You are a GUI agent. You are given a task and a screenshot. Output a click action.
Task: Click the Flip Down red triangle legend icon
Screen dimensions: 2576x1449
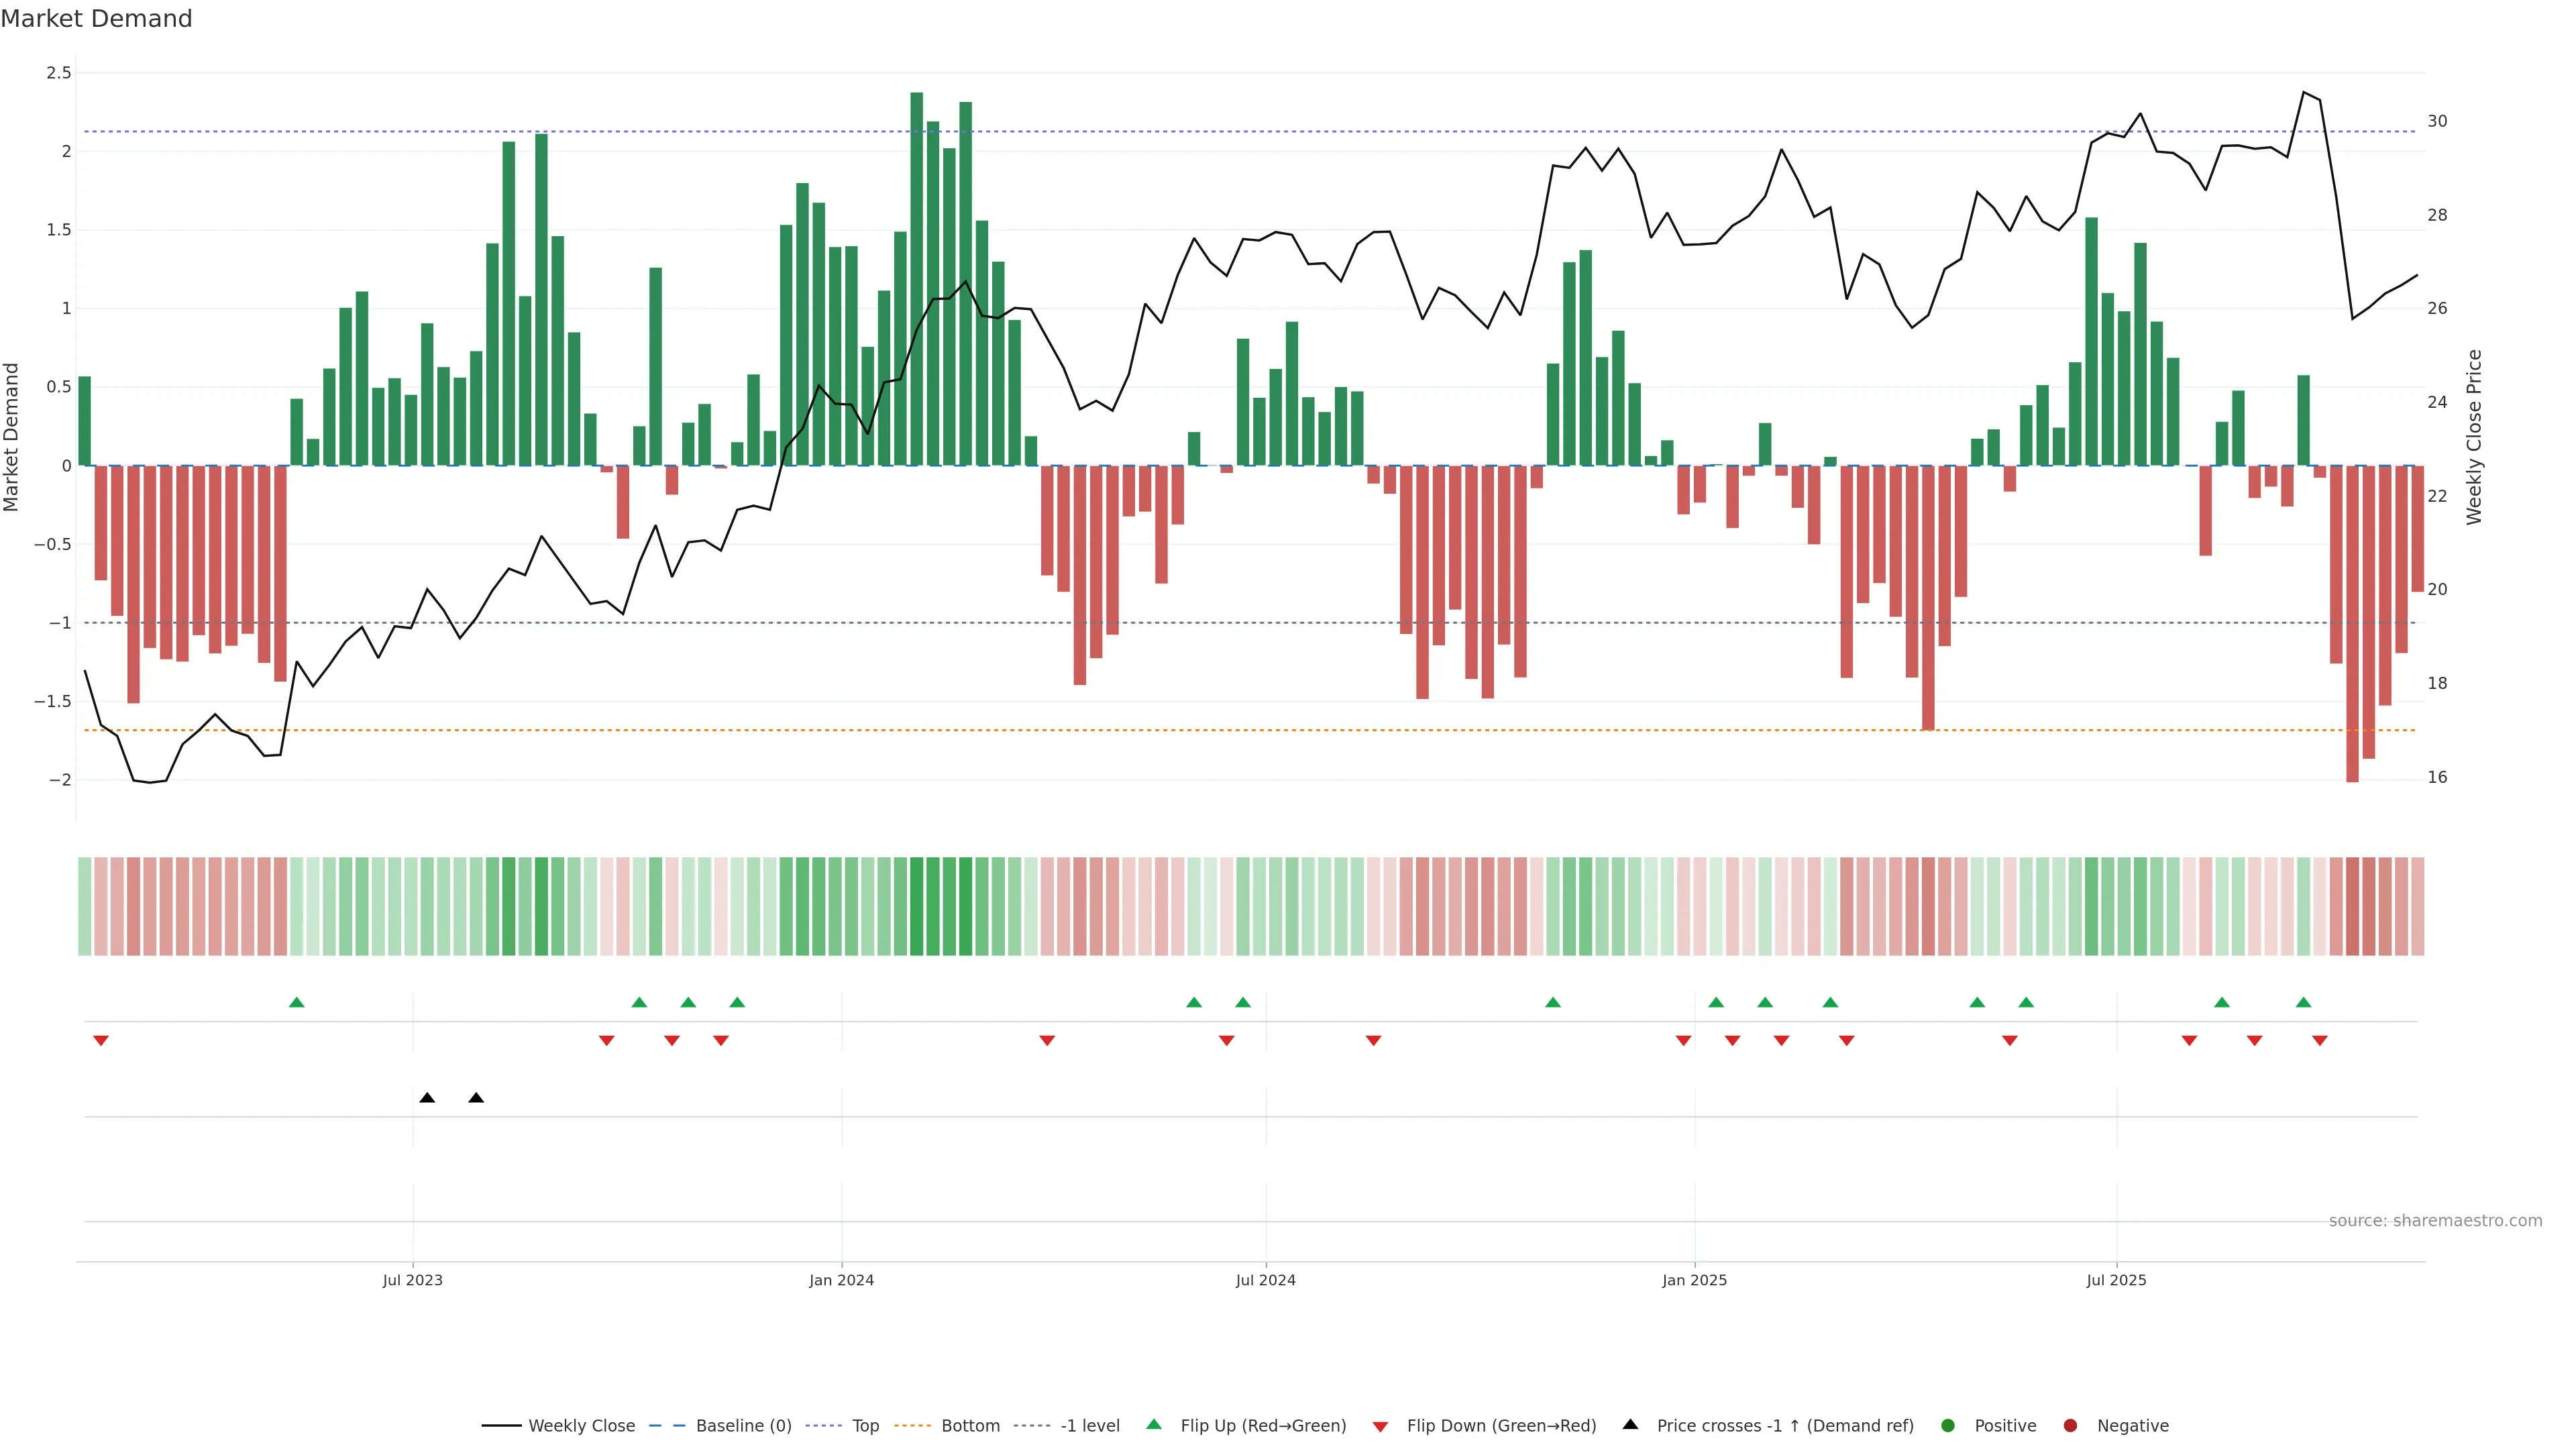(1380, 1427)
